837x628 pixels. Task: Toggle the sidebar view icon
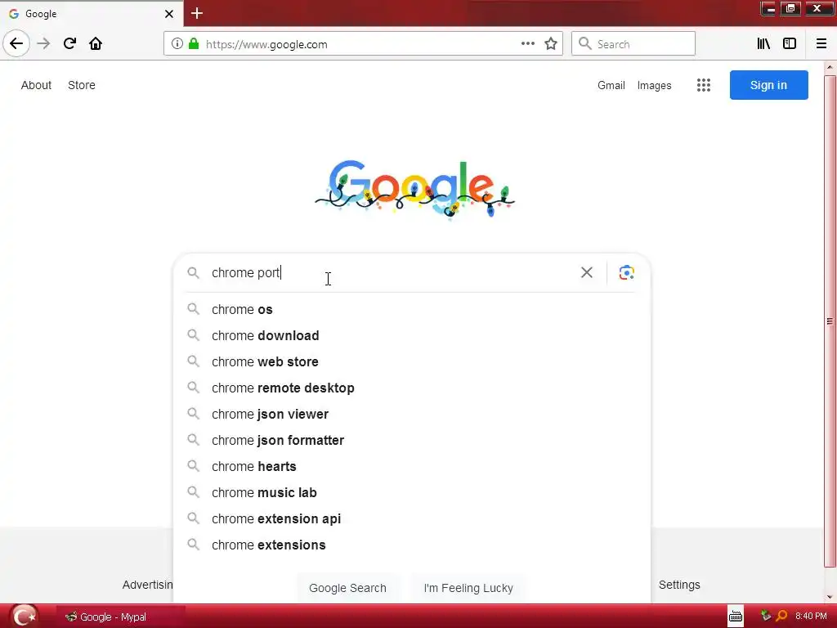[790, 44]
